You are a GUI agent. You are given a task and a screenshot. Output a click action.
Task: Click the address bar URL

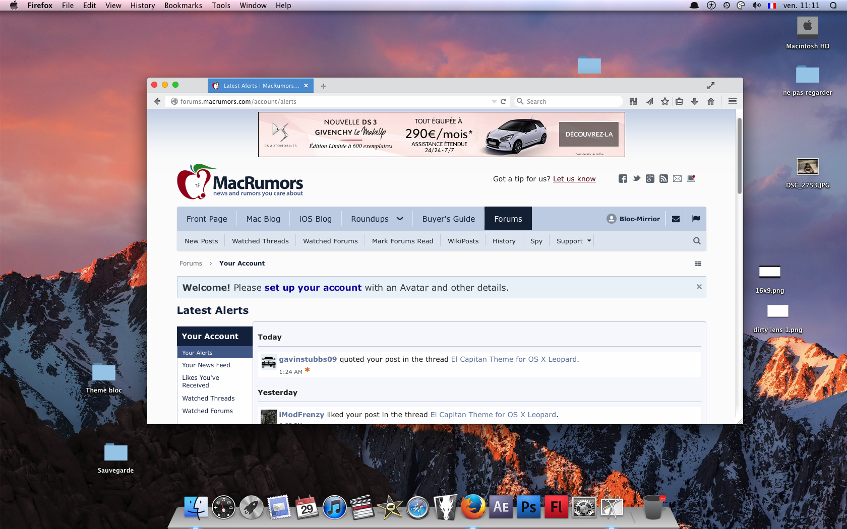click(x=238, y=101)
